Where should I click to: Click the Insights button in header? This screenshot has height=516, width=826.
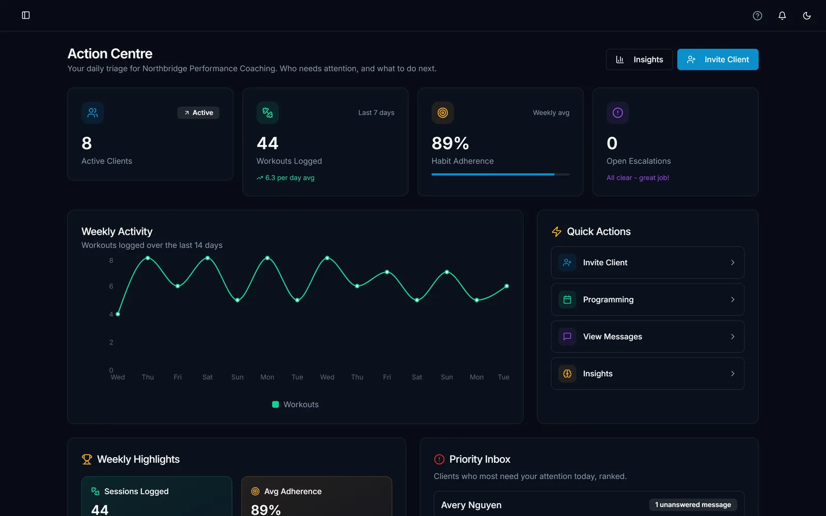pos(639,59)
